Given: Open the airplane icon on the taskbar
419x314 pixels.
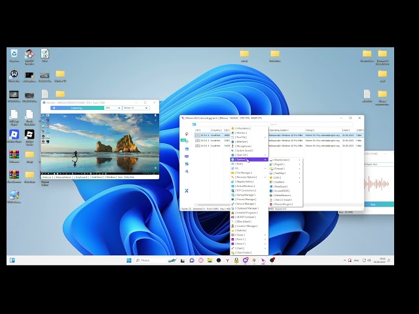Looking at the screenshot, I should point(172,260).
